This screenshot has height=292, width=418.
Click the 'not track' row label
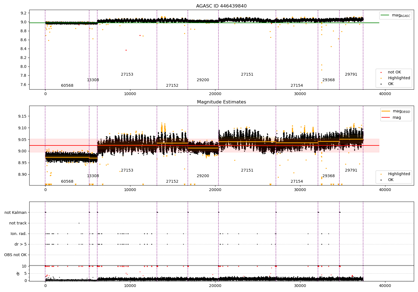(x=18, y=223)
